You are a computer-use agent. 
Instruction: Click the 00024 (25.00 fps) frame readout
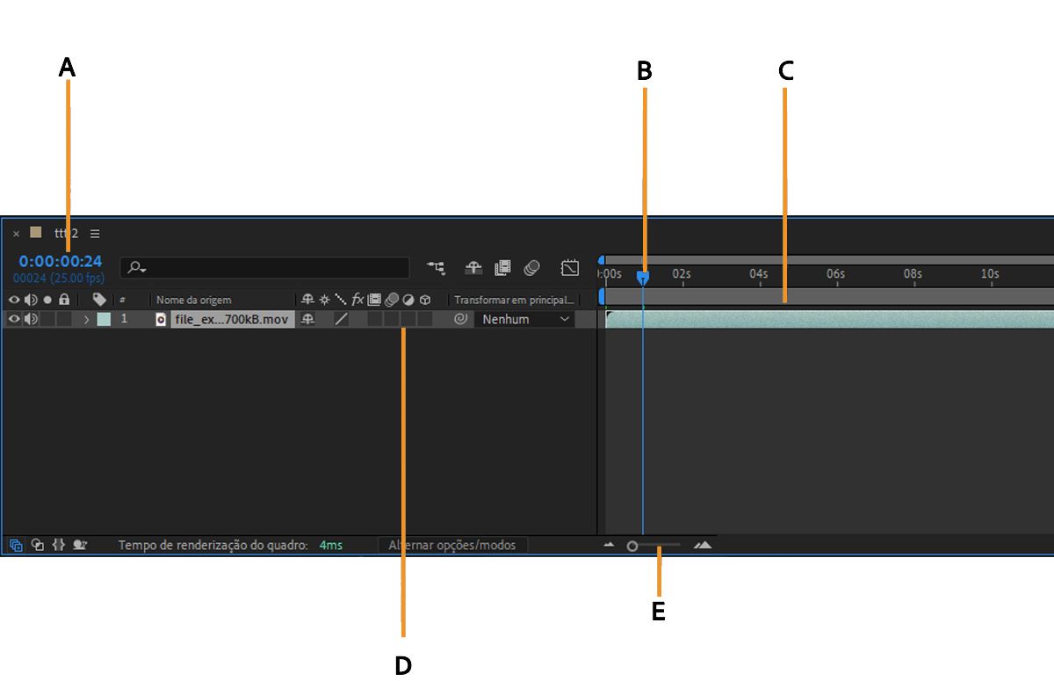pos(59,279)
